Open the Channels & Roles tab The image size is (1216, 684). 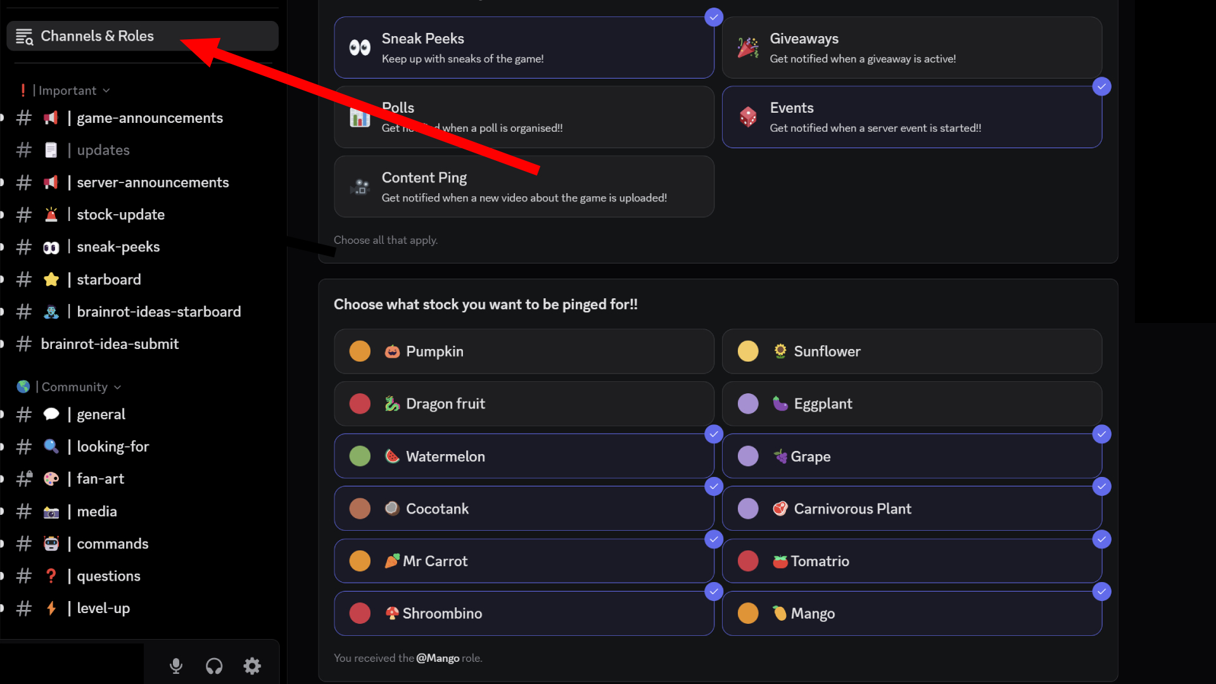point(97,36)
